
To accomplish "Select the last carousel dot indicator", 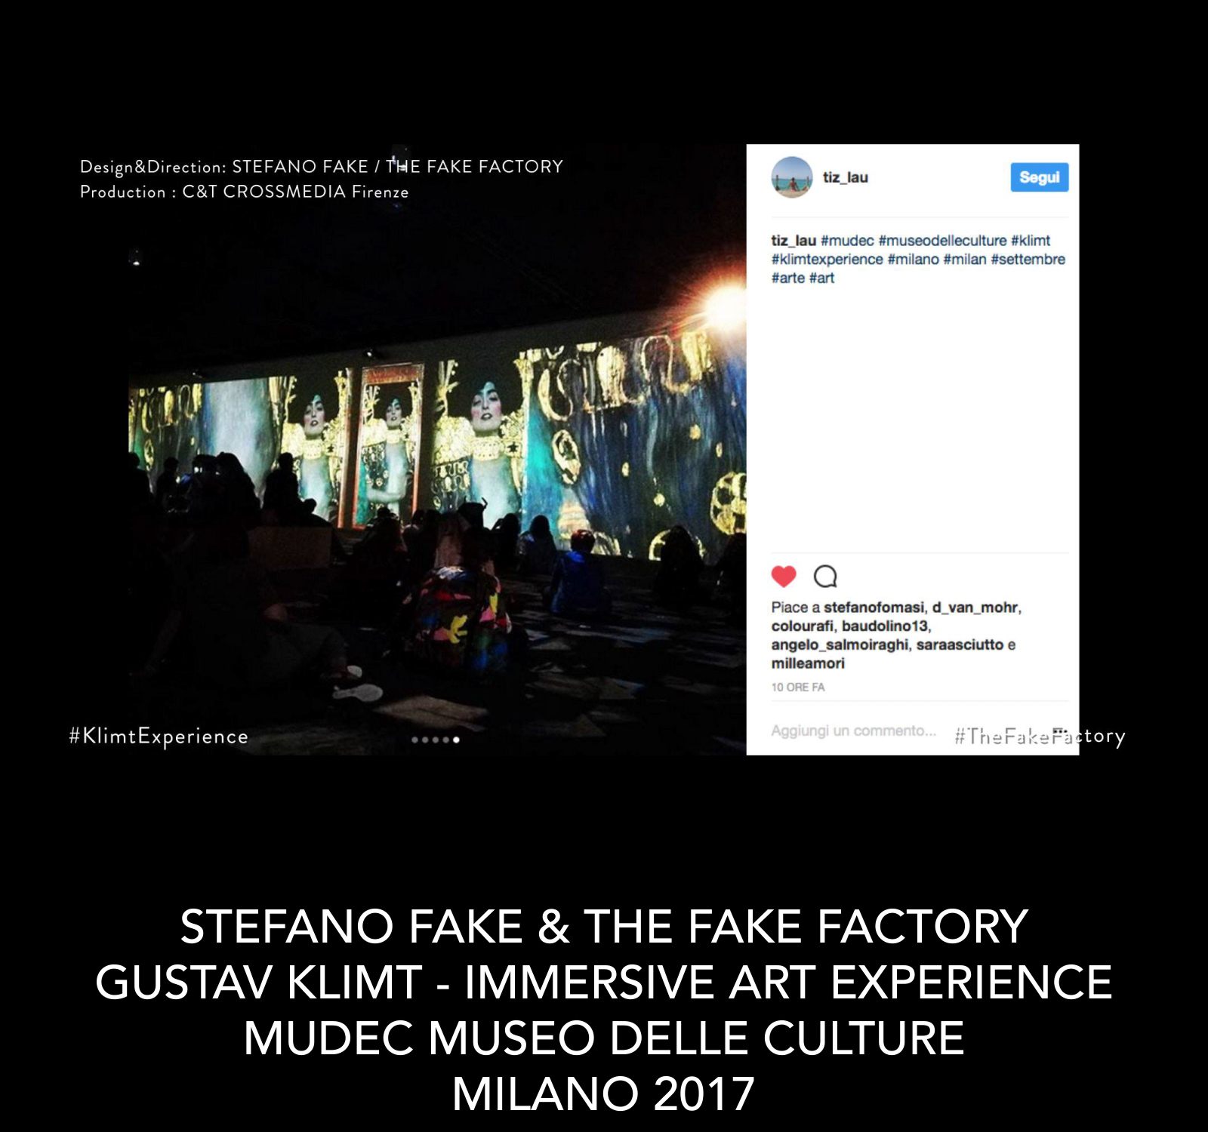I will pos(456,740).
